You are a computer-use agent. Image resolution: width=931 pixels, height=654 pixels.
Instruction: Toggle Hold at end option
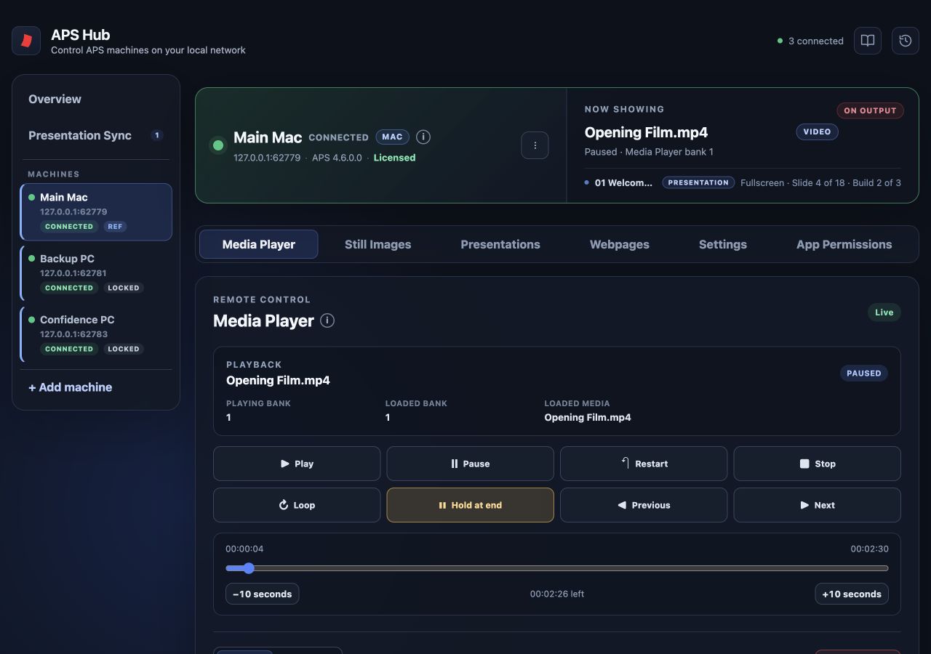pyautogui.click(x=470, y=505)
